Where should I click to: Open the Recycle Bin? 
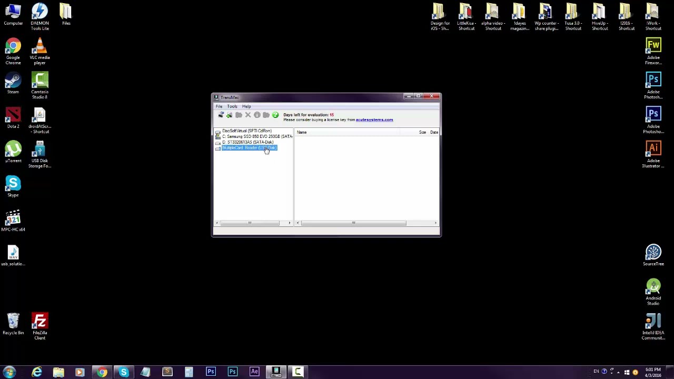coord(13,324)
